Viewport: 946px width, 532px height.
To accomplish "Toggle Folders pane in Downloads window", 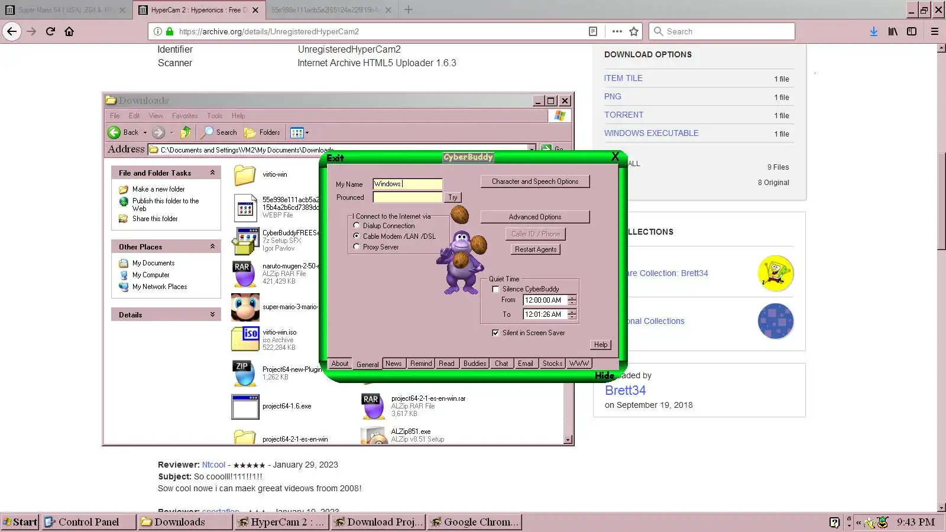I will (262, 132).
